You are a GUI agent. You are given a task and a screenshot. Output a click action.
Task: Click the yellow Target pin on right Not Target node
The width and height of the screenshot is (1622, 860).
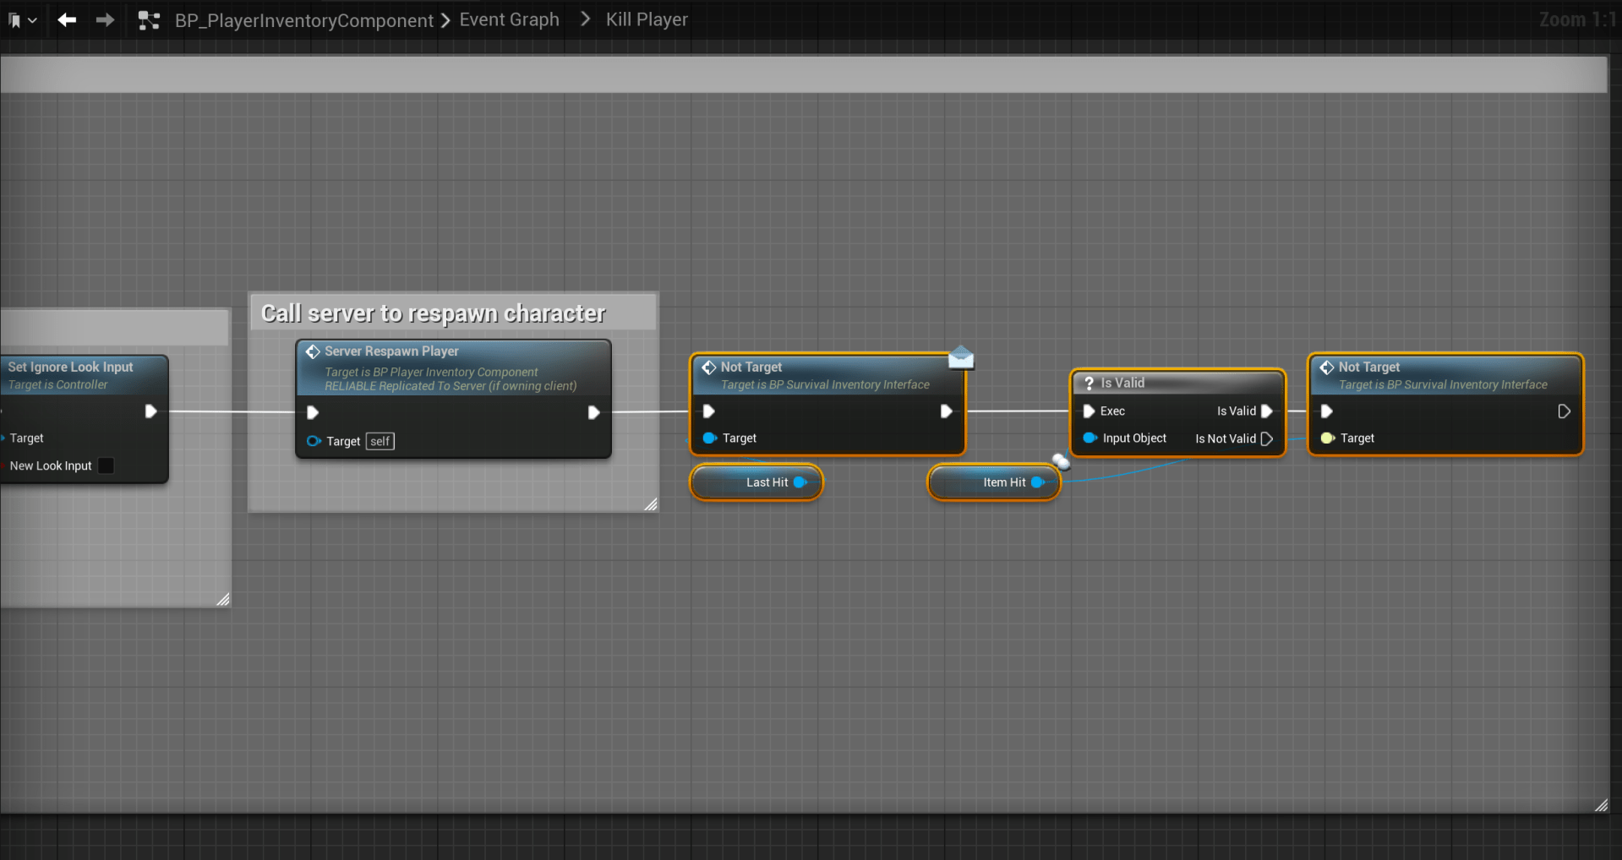1327,438
